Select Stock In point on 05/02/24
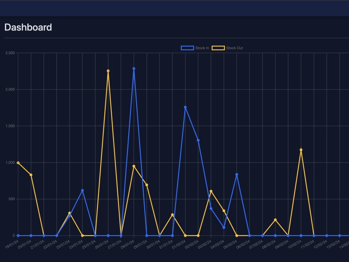The width and height of the screenshot is (349, 262). [x=237, y=174]
